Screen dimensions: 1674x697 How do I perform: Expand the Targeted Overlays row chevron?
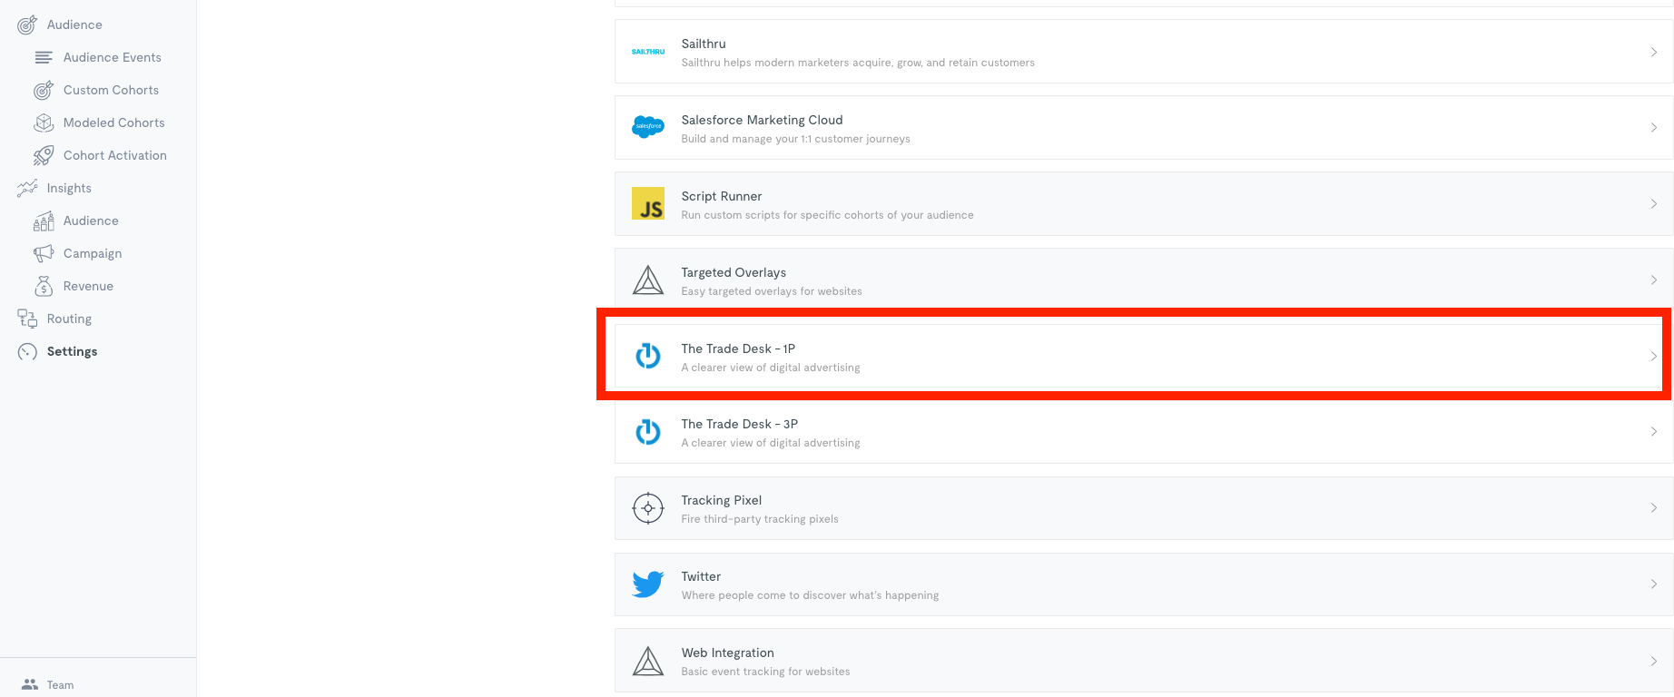tap(1654, 280)
